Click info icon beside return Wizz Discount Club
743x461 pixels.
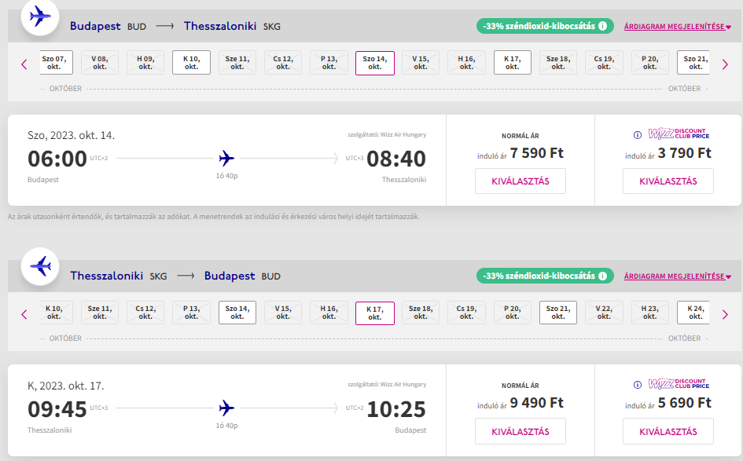tap(638, 384)
